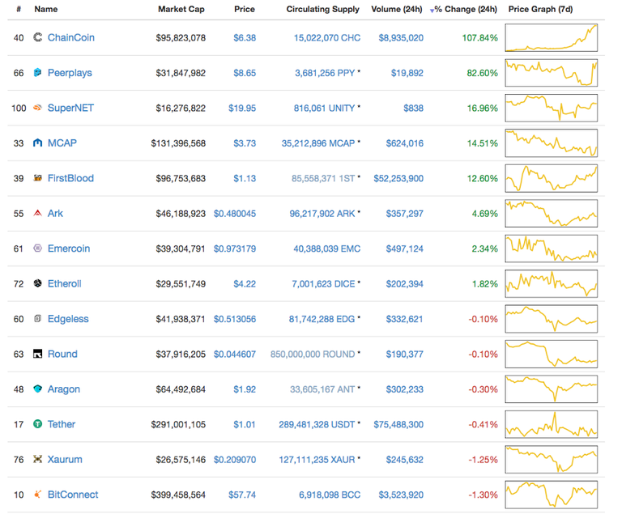Click the Ark logo icon
Viewport: 622px width, 514px height.
tap(38, 213)
